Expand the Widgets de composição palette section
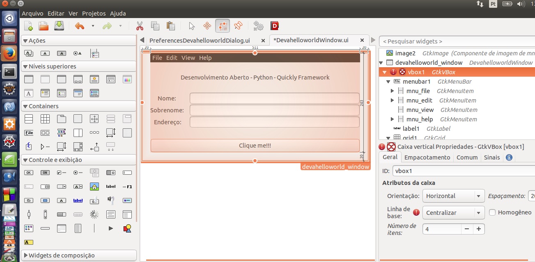 (x=25, y=255)
